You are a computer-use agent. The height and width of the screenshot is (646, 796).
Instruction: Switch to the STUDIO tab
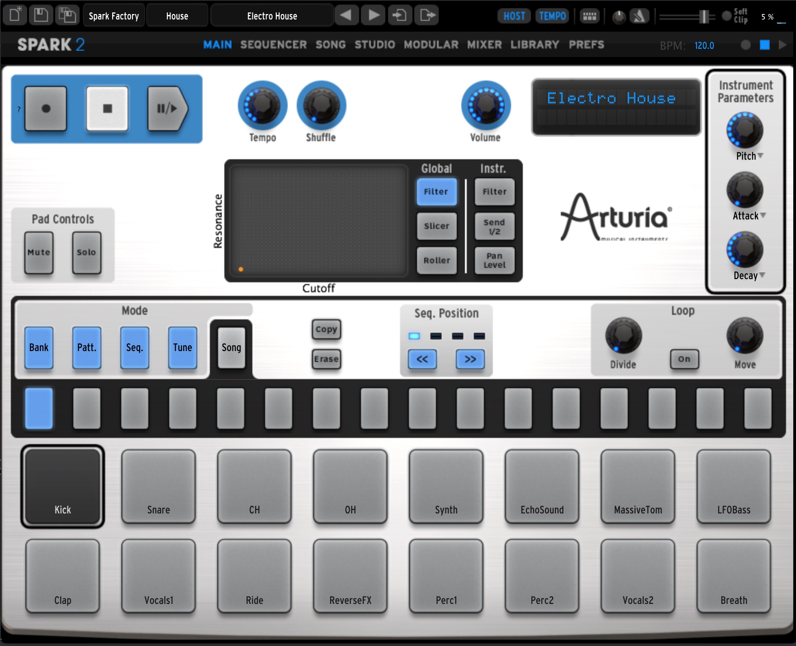[x=375, y=45]
